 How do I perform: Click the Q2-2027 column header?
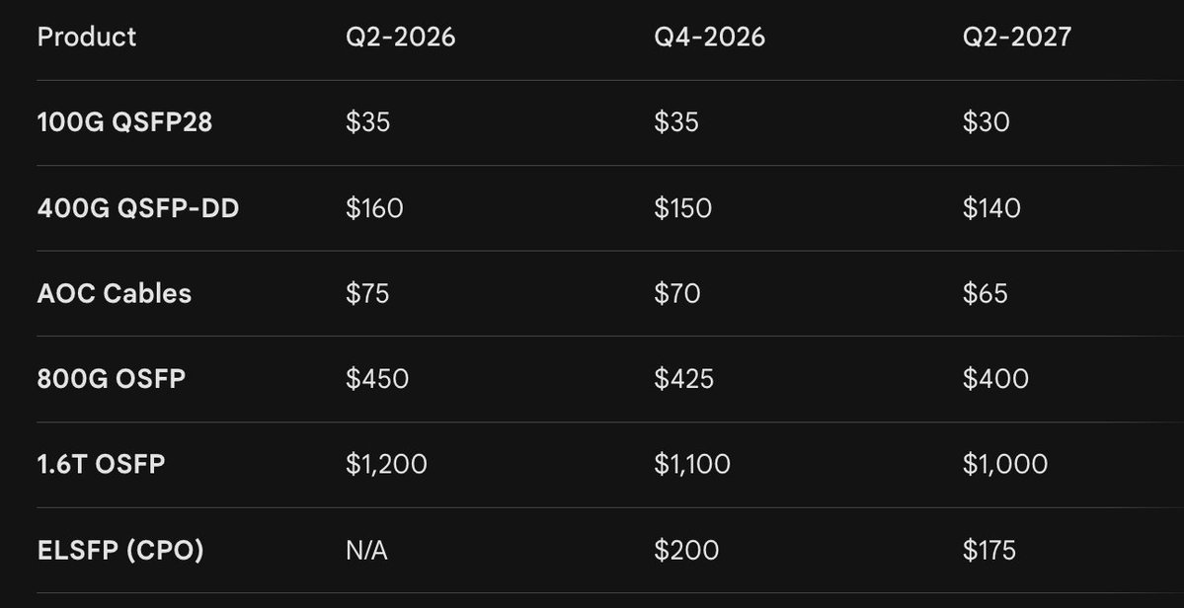[1017, 38]
